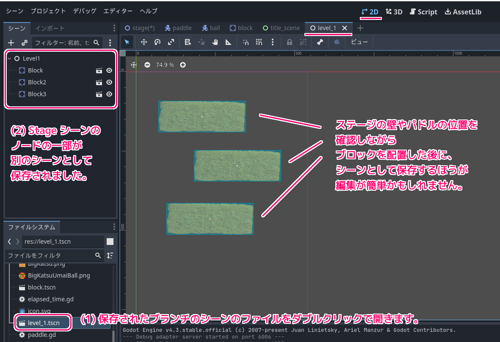500x342 pixels.
Task: Open filesystem sort options
Action: [110, 256]
